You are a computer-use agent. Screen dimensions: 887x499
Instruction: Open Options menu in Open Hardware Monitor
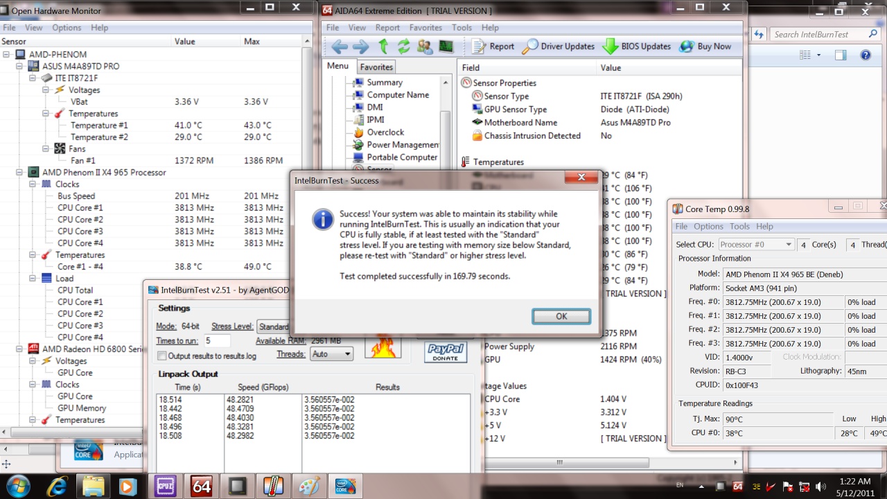pyautogui.click(x=67, y=28)
